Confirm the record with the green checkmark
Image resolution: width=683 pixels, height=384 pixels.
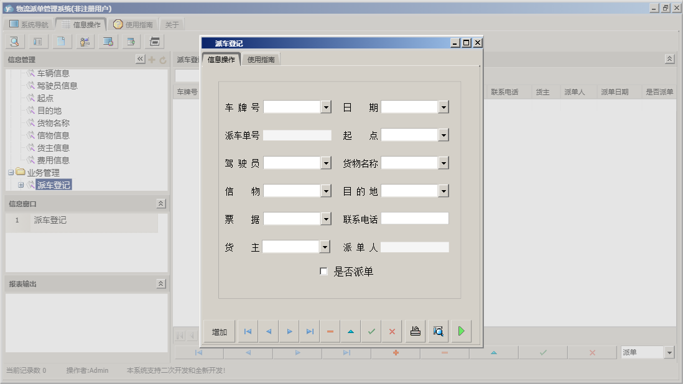click(x=371, y=331)
